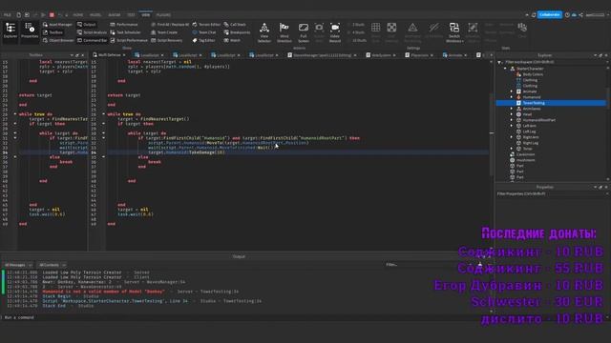Select Right Leg in Explorer

[x=530, y=143]
